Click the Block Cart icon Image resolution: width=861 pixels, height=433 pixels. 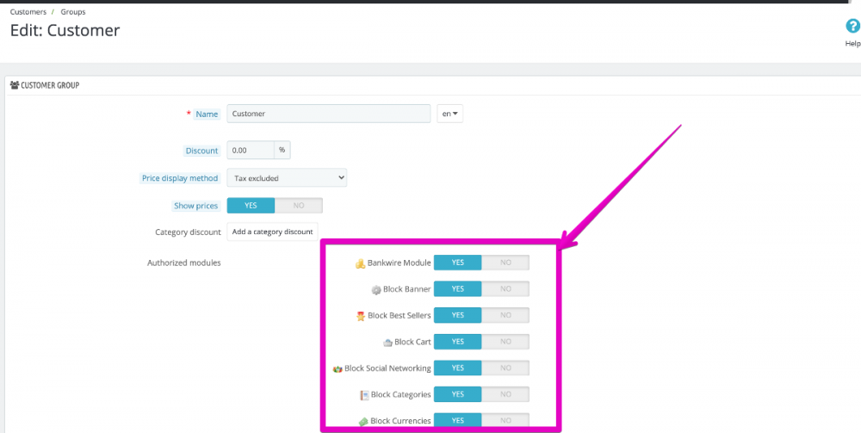(x=387, y=343)
